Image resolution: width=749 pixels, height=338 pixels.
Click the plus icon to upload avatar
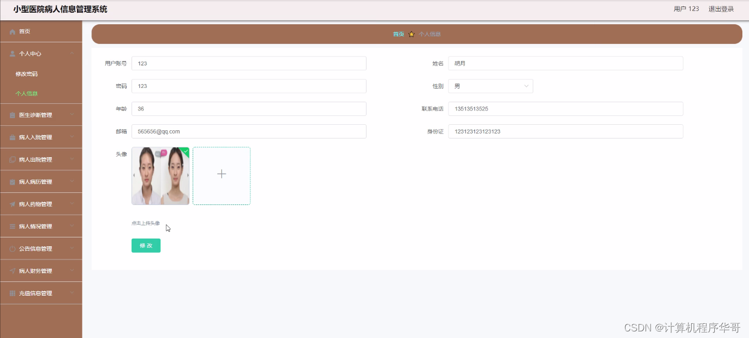221,174
